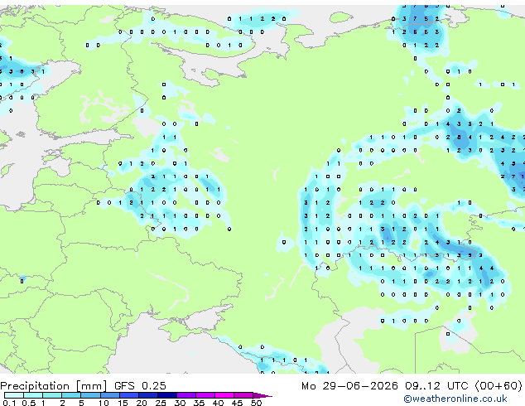Select the 5–10 mm legend swatch
The height and width of the screenshot is (406, 525).
click(90, 395)
